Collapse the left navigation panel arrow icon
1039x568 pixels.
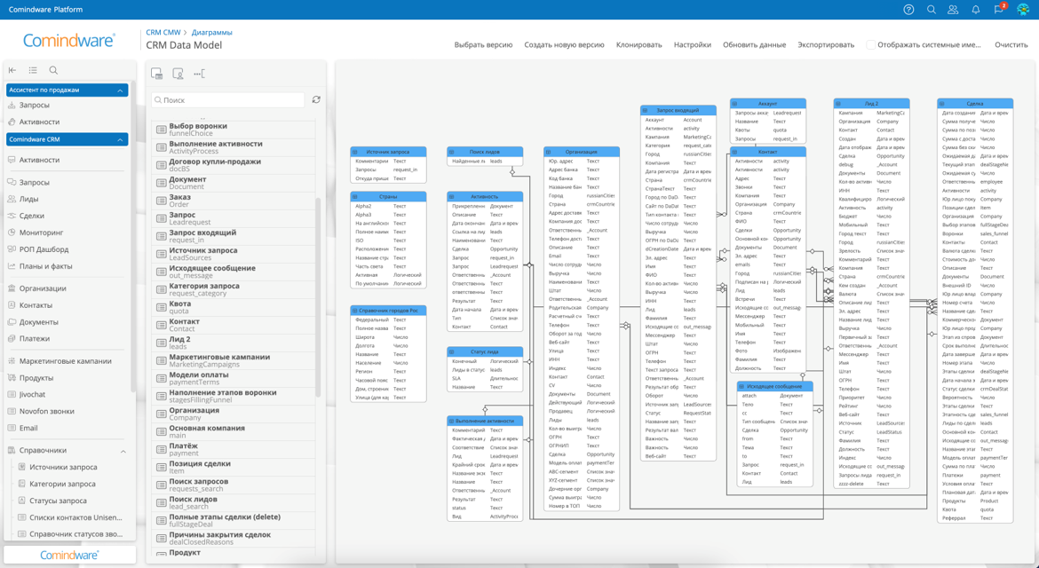12,70
